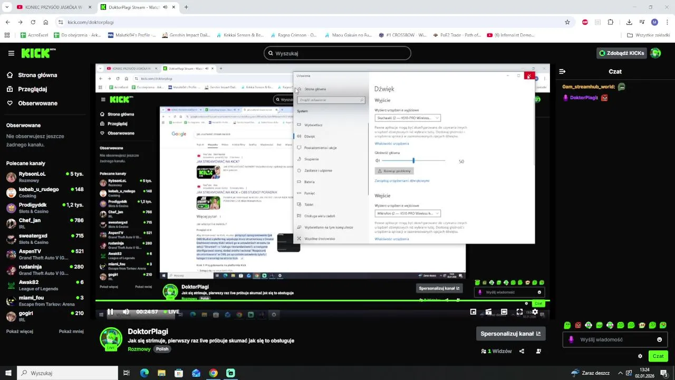The height and width of the screenshot is (380, 675).
Task: Pause the live stream playback
Action: pos(110,312)
